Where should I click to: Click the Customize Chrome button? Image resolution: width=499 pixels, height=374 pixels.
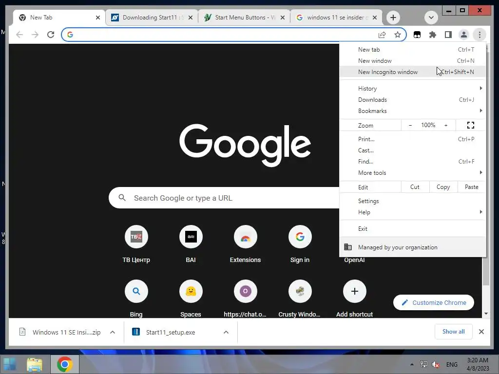[x=434, y=302]
